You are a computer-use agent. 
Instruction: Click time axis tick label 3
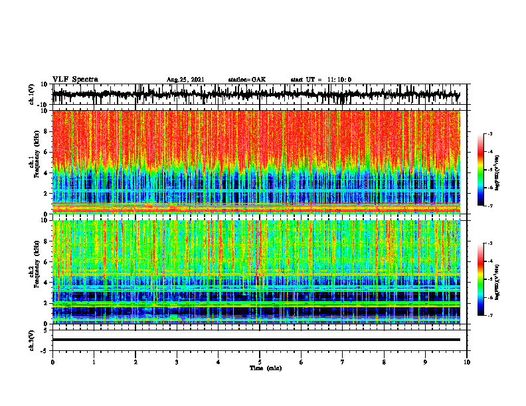click(177, 362)
